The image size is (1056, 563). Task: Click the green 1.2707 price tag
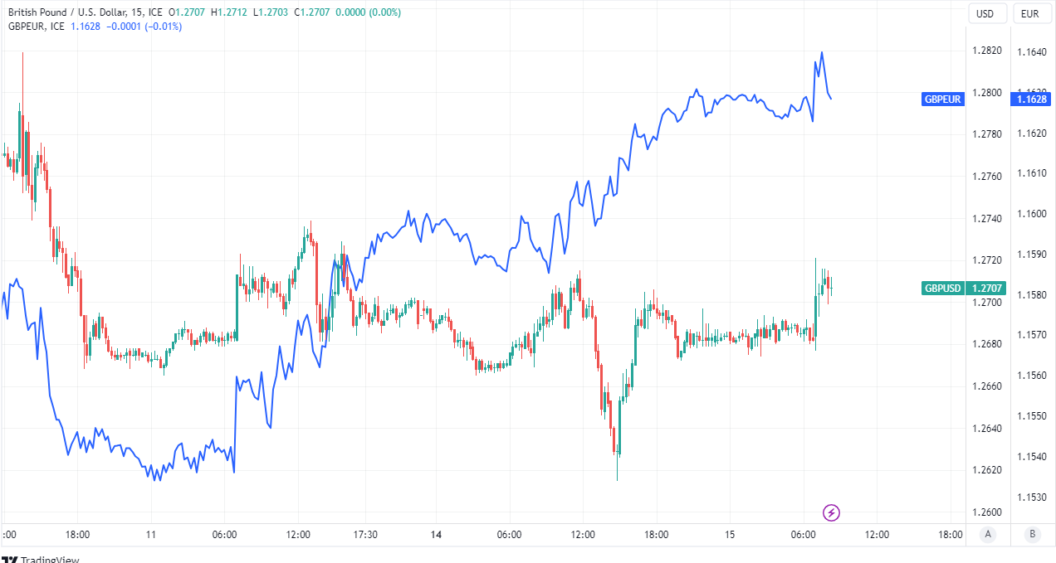point(986,289)
